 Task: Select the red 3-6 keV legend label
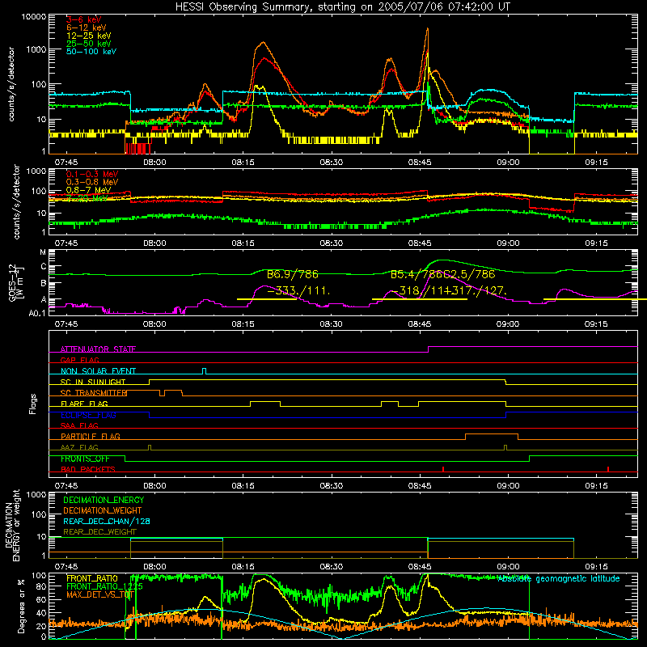pyautogui.click(x=83, y=19)
